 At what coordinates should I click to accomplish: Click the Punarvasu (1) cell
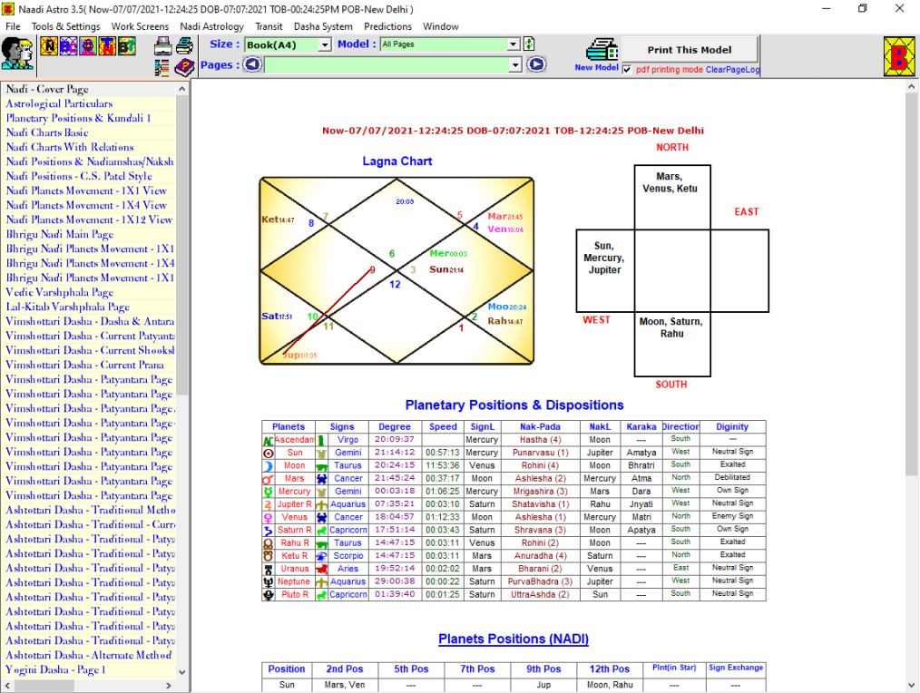coord(540,453)
